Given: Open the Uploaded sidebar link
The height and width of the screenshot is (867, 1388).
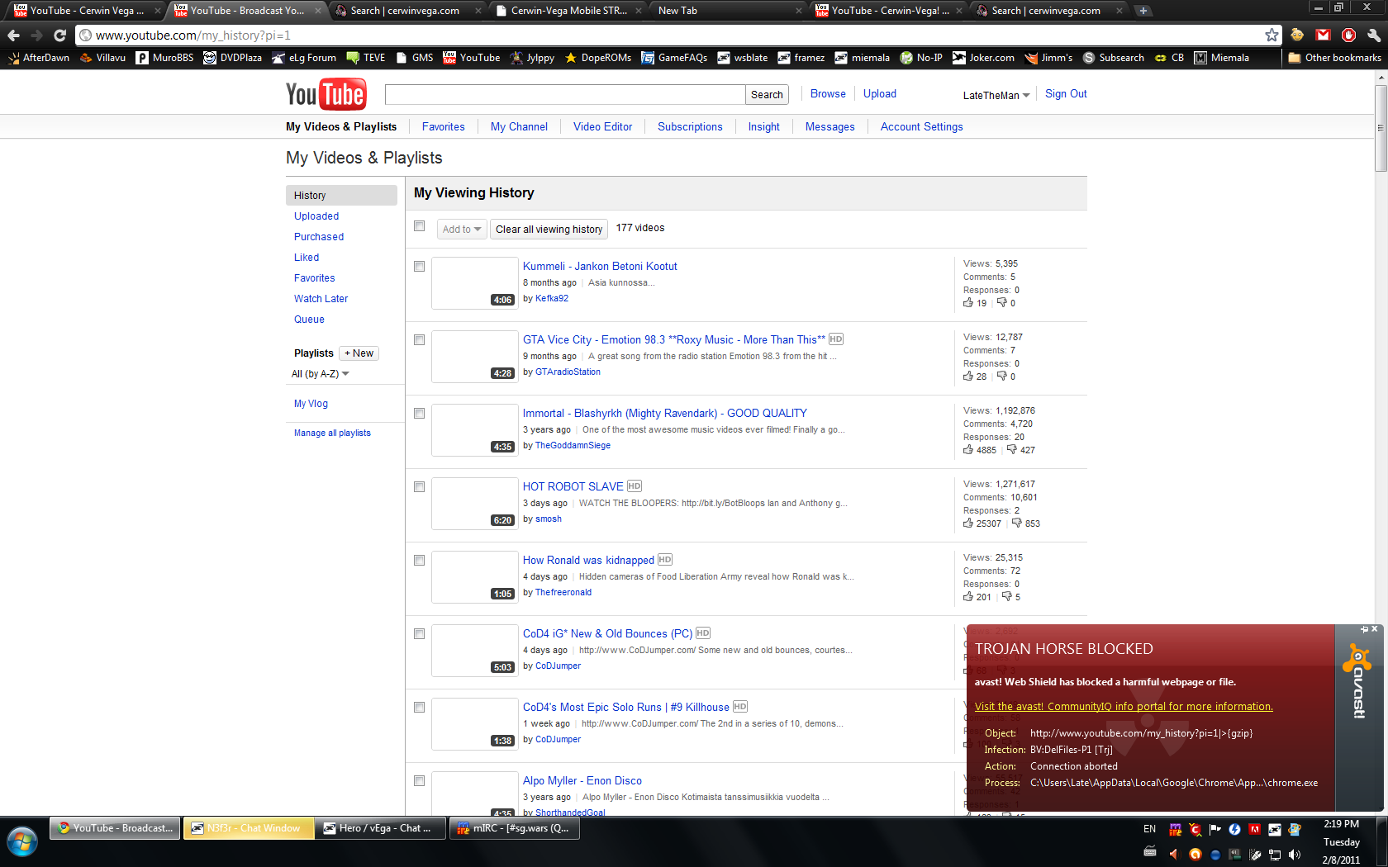Looking at the screenshot, I should [x=316, y=216].
